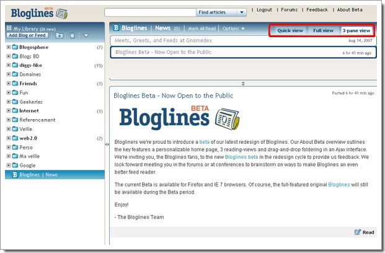Expand the Blogosphere folder
Image resolution: width=385 pixels, height=253 pixels.
9,47
